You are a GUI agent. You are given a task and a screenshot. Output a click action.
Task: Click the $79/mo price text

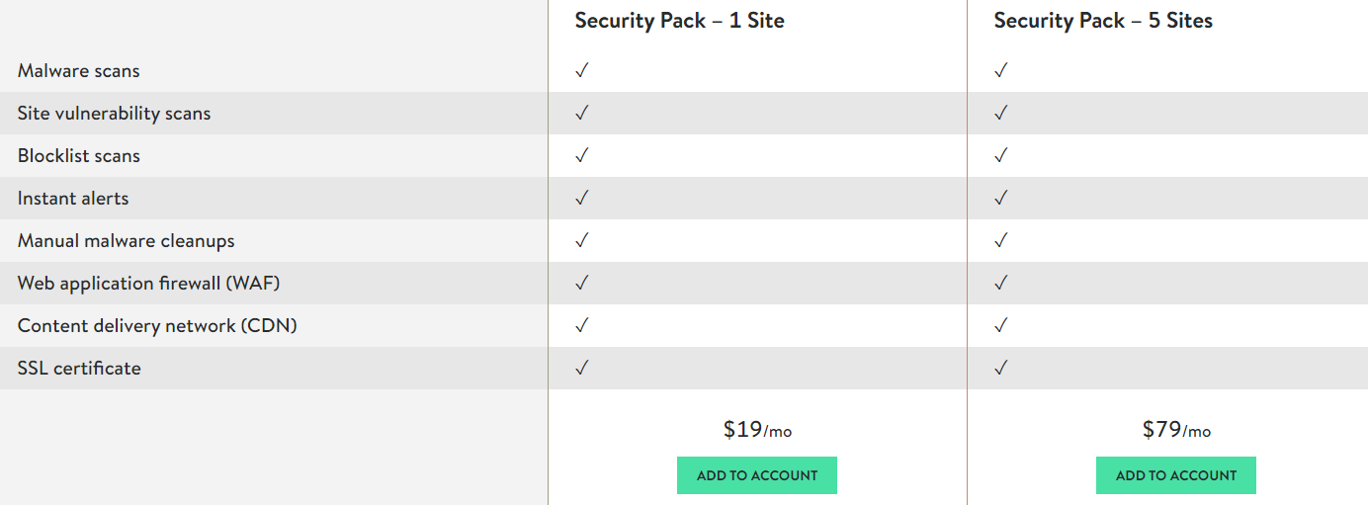[1176, 430]
